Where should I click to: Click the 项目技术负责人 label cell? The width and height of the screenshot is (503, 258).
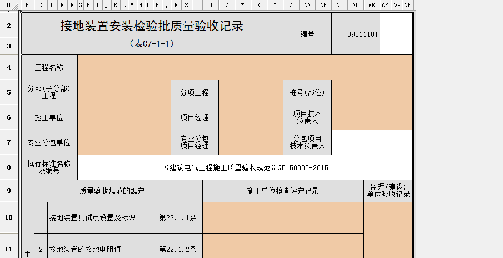point(307,117)
